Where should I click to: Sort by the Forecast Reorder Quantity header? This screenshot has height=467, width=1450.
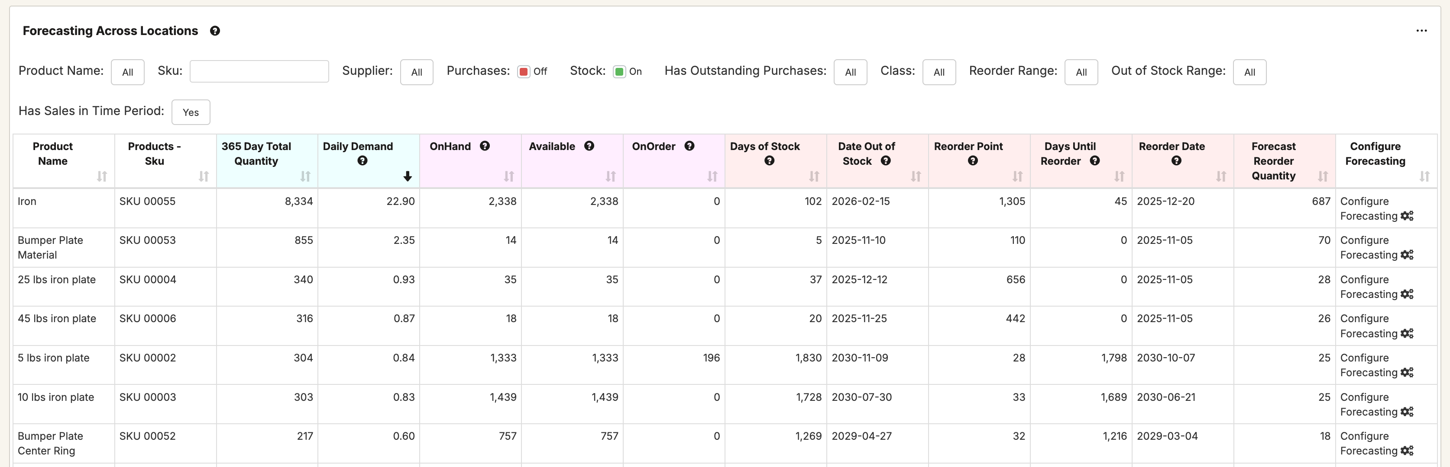1323,176
